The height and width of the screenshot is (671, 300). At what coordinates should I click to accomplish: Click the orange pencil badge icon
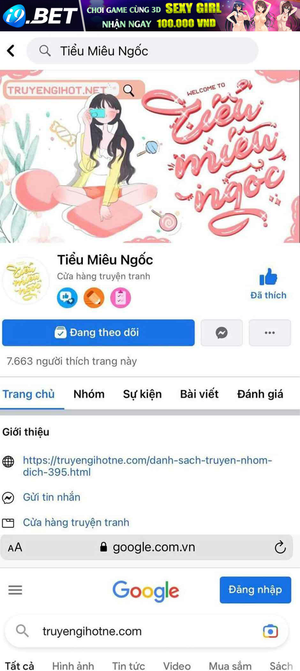click(94, 298)
